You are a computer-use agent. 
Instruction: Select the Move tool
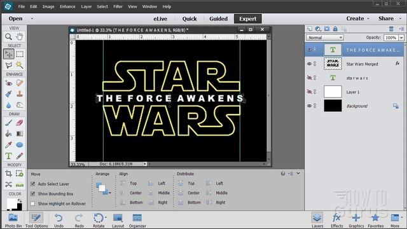(x=8, y=54)
